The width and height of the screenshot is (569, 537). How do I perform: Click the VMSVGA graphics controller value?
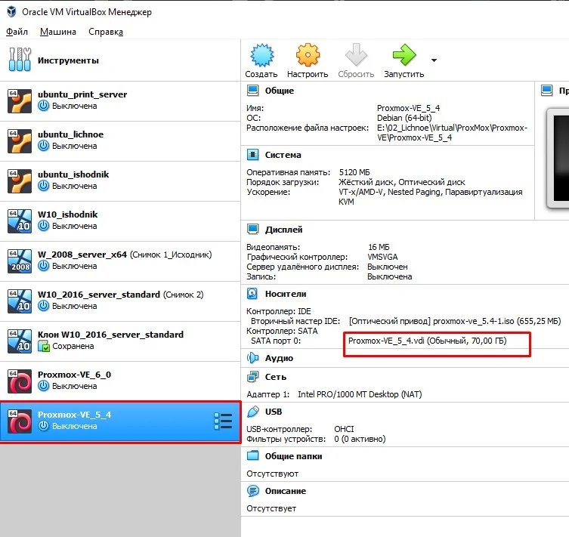point(382,257)
